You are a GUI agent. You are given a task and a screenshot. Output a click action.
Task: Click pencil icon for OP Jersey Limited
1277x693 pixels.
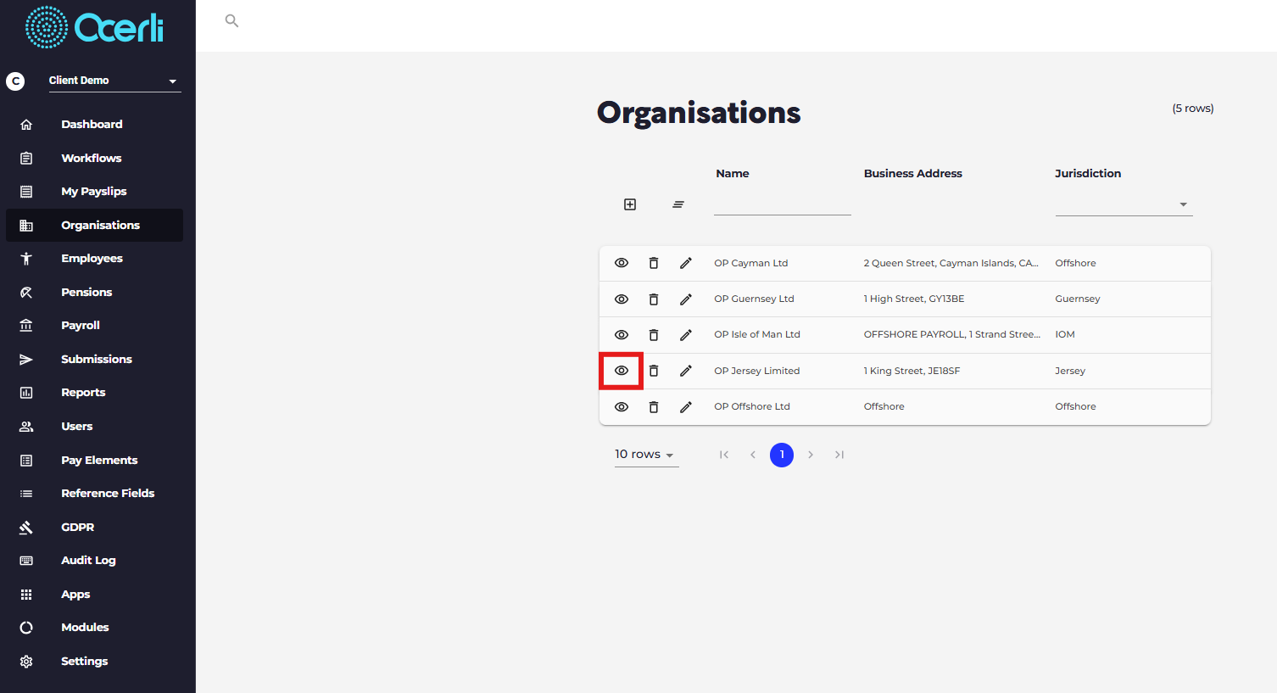686,371
